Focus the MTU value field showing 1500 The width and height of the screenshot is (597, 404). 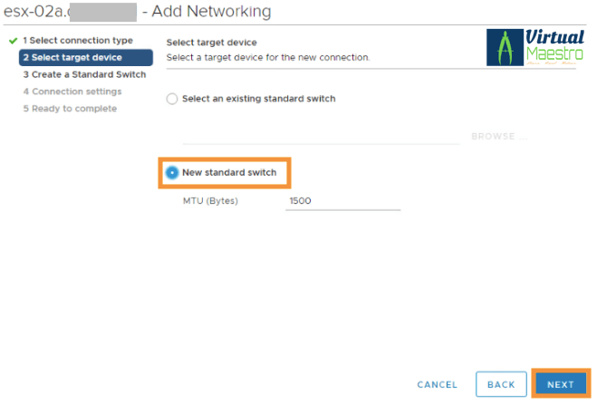(x=342, y=201)
